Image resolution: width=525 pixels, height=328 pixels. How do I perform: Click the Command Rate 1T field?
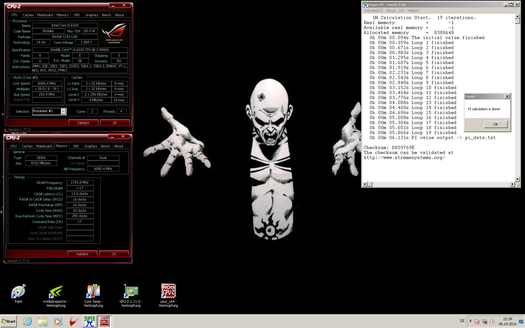point(80,221)
